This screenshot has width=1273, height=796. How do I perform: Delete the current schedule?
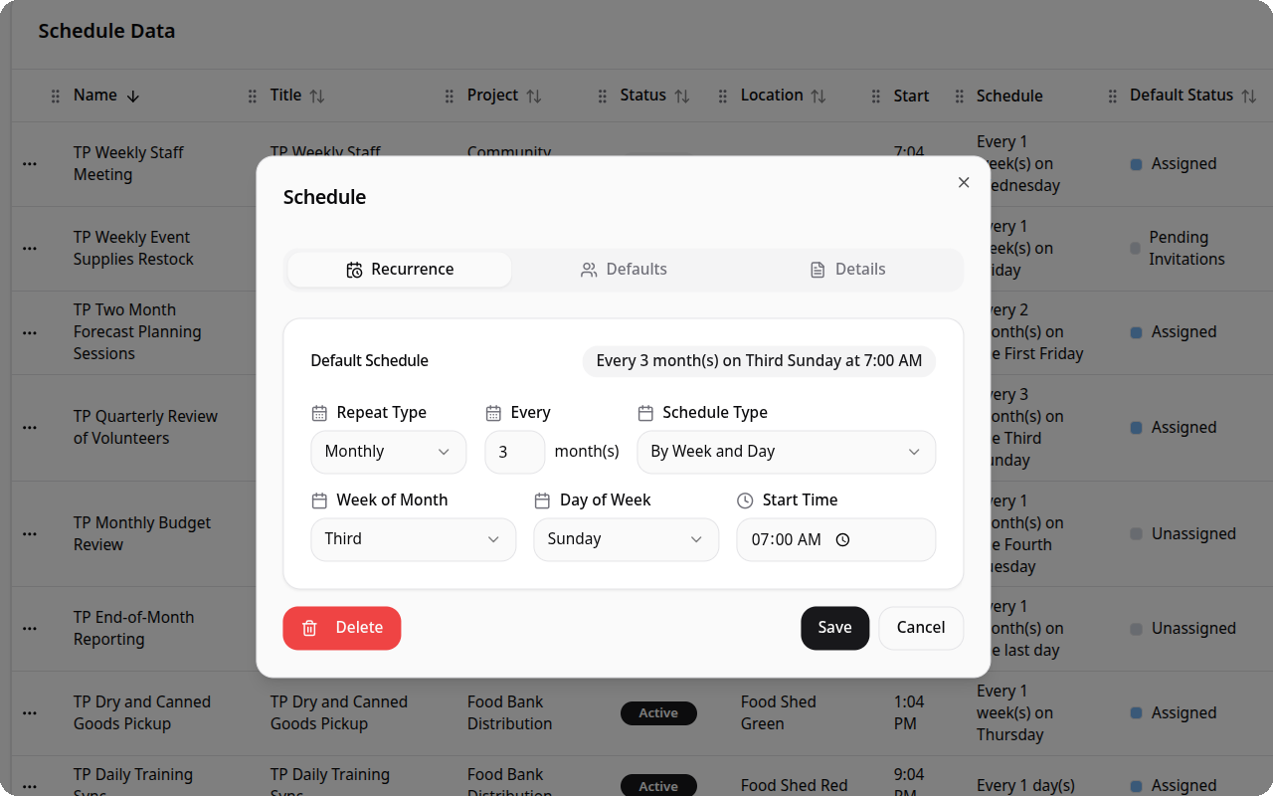tap(341, 628)
